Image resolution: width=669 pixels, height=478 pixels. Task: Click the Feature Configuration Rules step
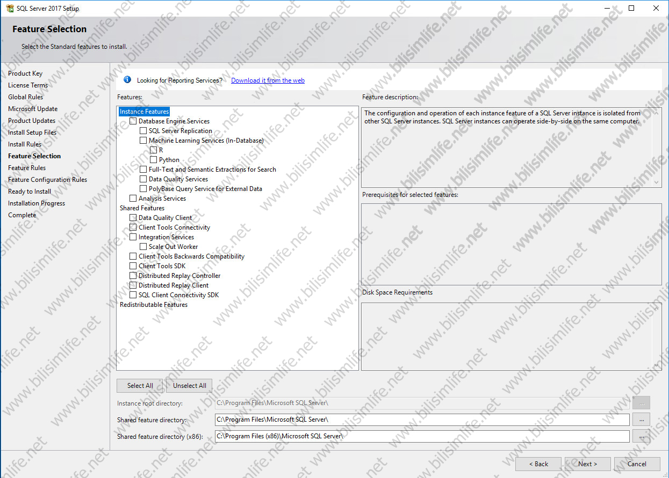(47, 180)
